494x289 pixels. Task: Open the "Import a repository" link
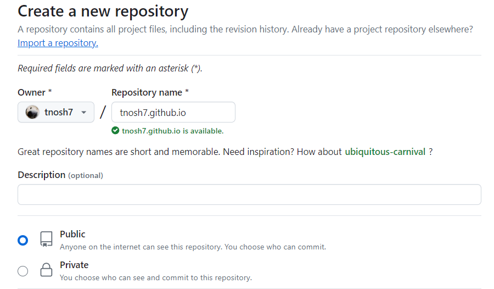(x=58, y=43)
